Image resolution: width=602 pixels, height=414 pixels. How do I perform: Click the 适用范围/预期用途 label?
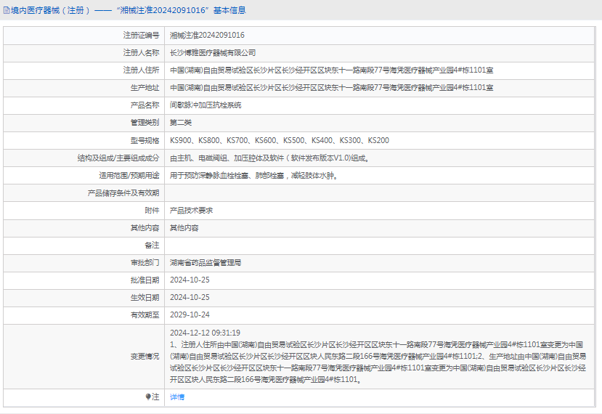(x=129, y=176)
